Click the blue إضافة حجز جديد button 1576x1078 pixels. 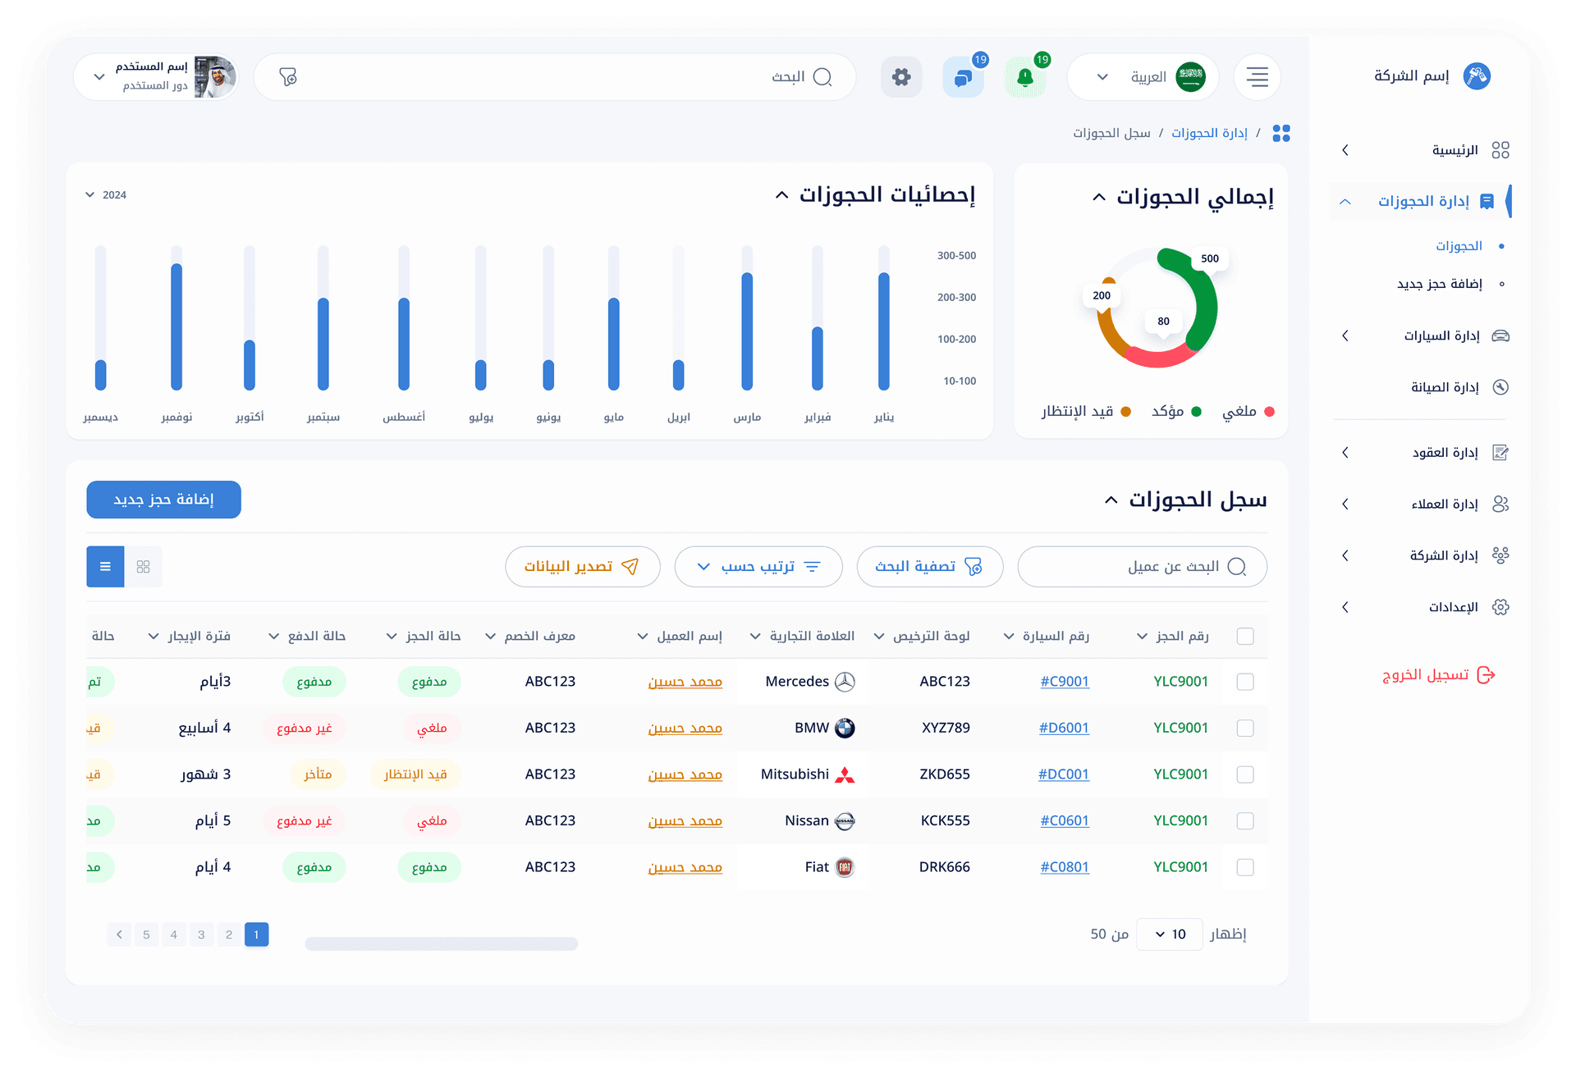(x=163, y=500)
